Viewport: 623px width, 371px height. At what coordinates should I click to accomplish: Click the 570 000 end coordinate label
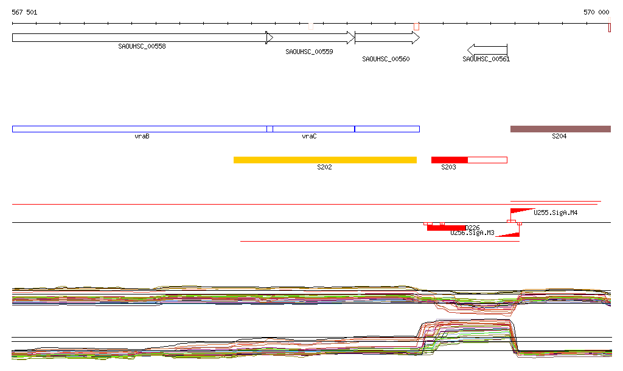596,12
